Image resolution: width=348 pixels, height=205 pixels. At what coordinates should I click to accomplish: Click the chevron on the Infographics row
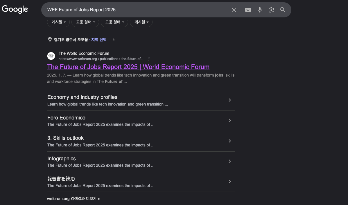[230, 161]
